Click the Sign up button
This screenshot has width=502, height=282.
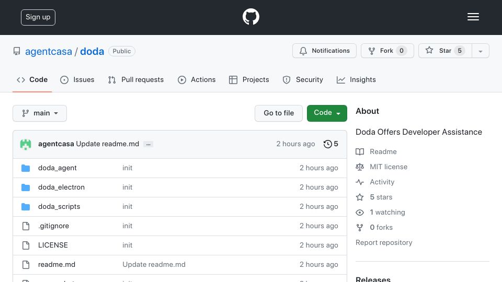[x=38, y=17]
